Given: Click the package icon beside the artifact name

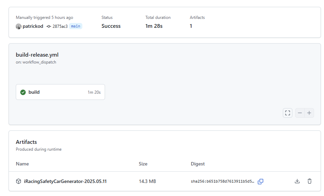Looking at the screenshot, I should click(x=19, y=181).
